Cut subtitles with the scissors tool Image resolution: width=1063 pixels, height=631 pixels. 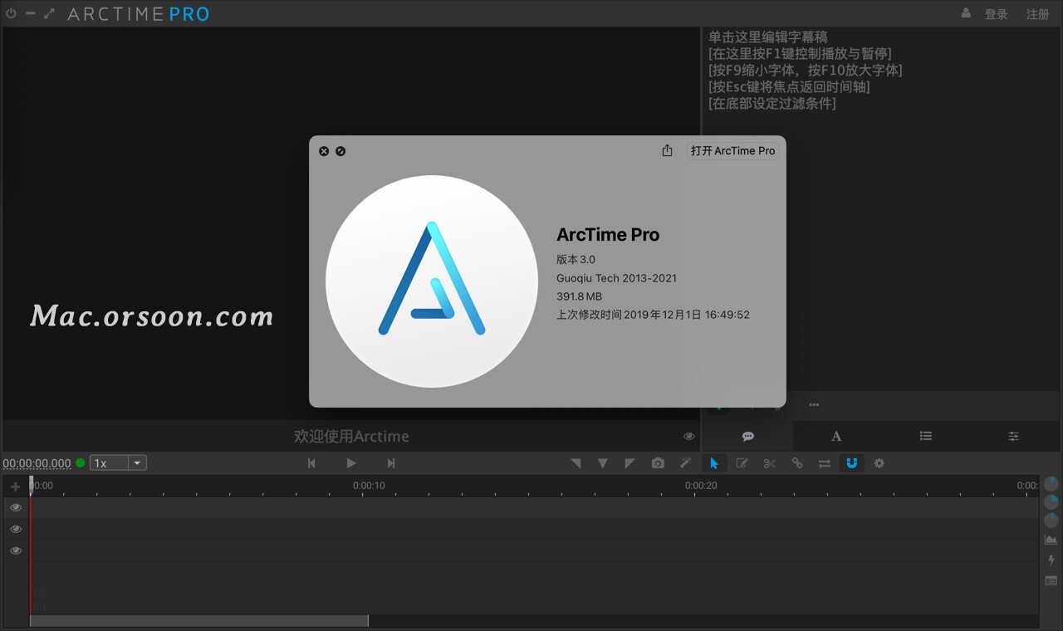click(769, 462)
